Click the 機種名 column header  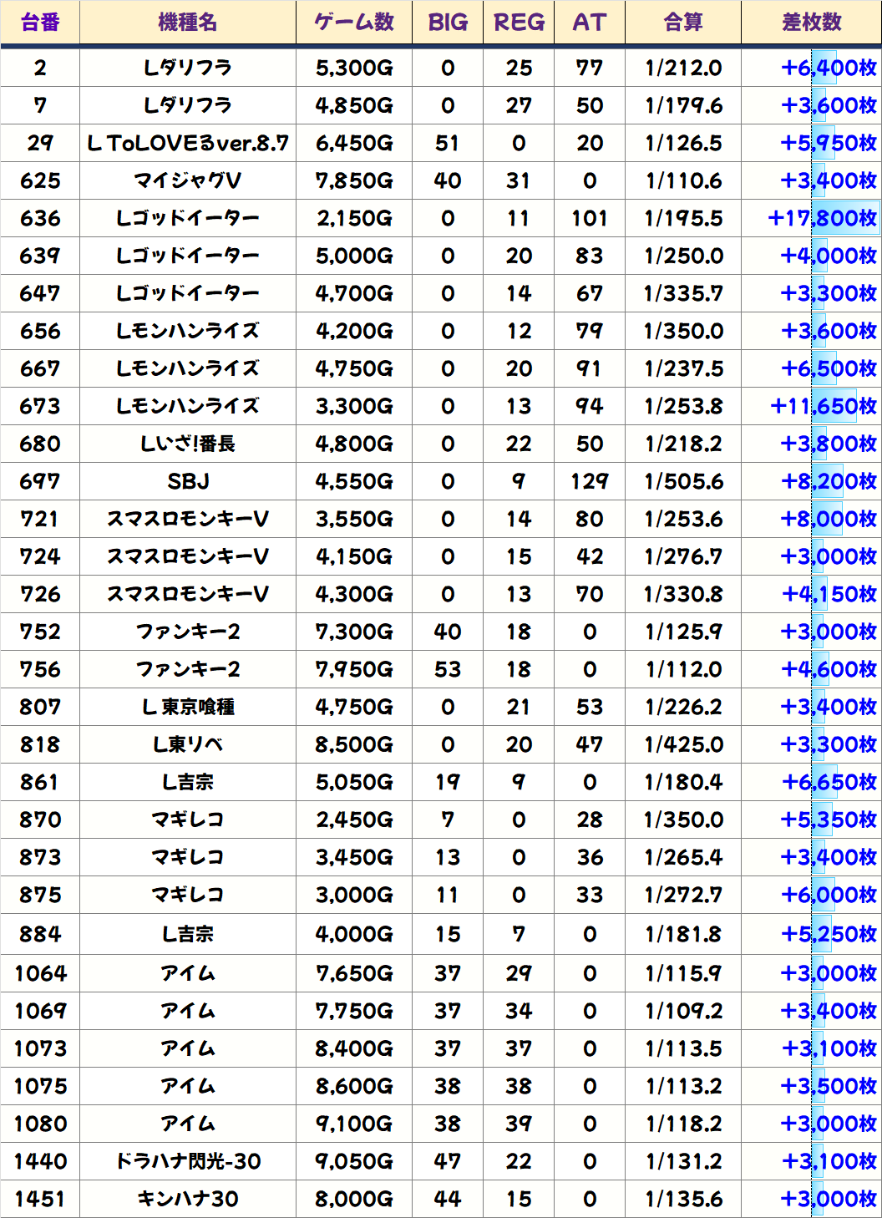188,23
